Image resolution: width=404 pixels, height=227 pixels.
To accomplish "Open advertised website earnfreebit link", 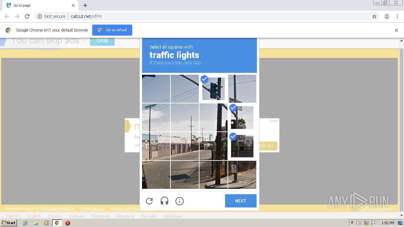I will [x=57, y=209].
